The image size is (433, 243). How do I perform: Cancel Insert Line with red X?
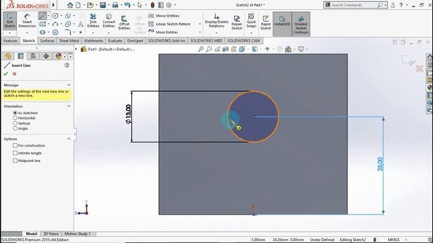14,74
